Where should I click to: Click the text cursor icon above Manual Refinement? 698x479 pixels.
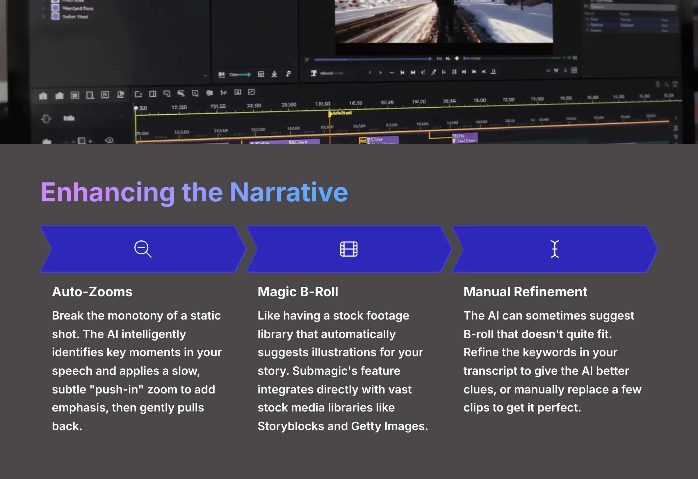coord(554,249)
